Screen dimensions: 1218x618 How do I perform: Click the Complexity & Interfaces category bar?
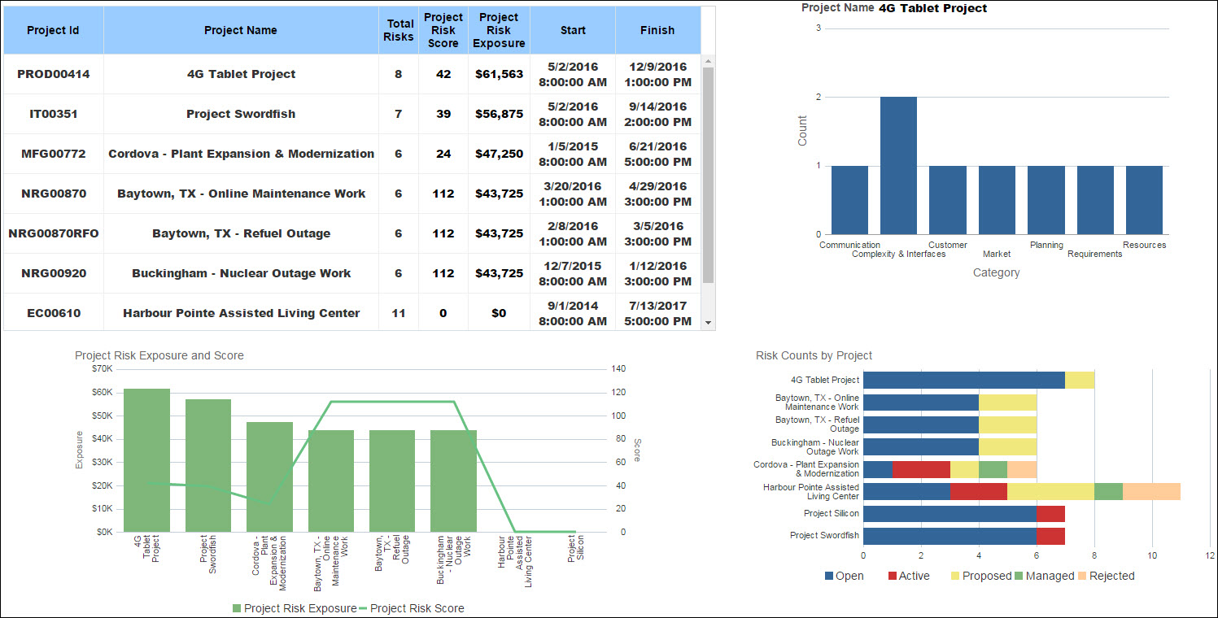tap(899, 166)
